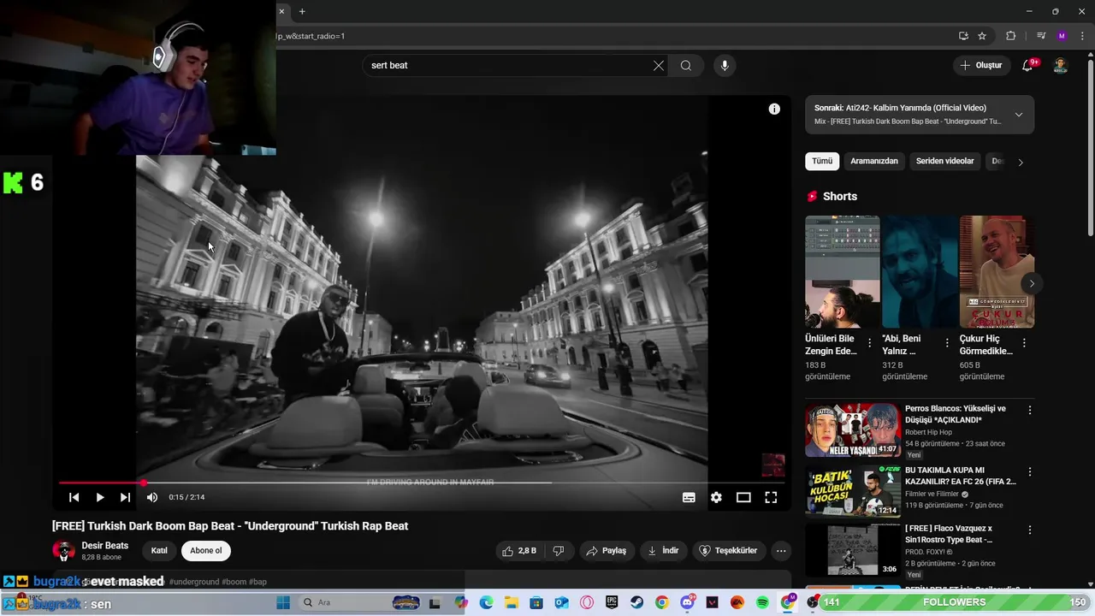Open Windows Start menu
This screenshot has height=616, width=1095.
283,603
